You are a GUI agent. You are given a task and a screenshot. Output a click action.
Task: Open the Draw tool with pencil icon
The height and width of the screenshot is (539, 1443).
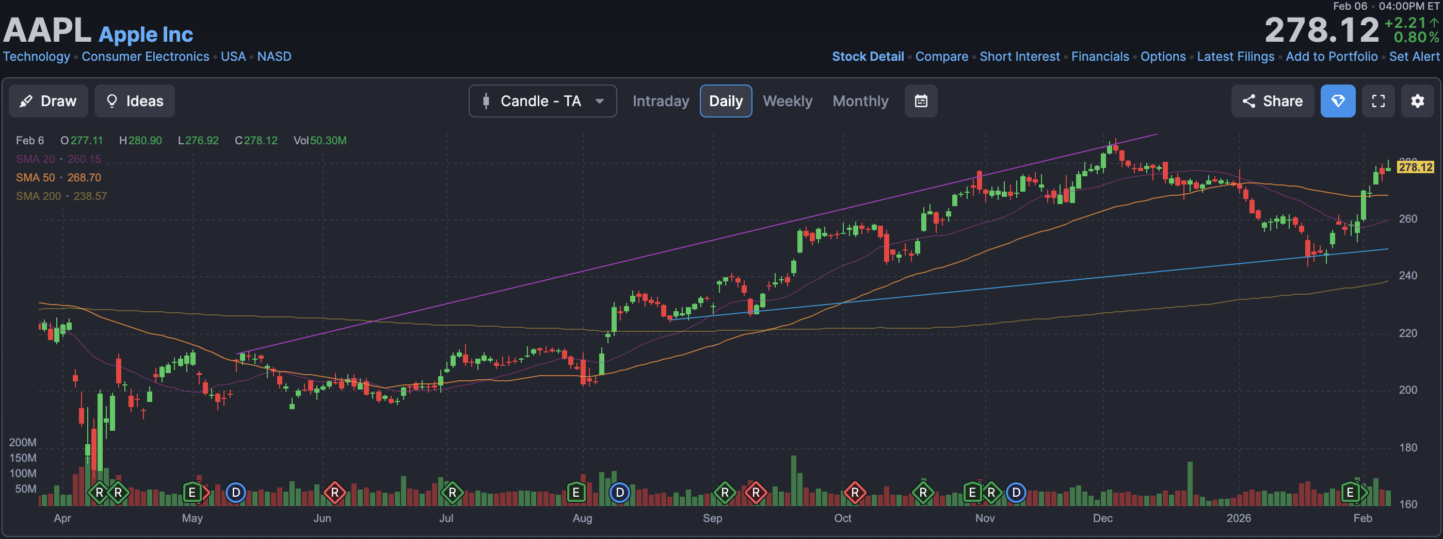(x=48, y=101)
